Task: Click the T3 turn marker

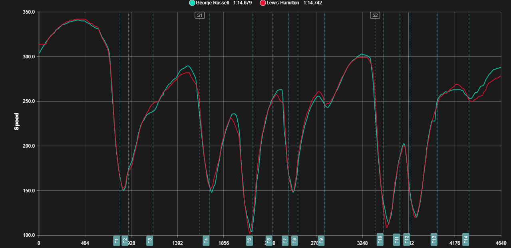Action: click(x=150, y=240)
